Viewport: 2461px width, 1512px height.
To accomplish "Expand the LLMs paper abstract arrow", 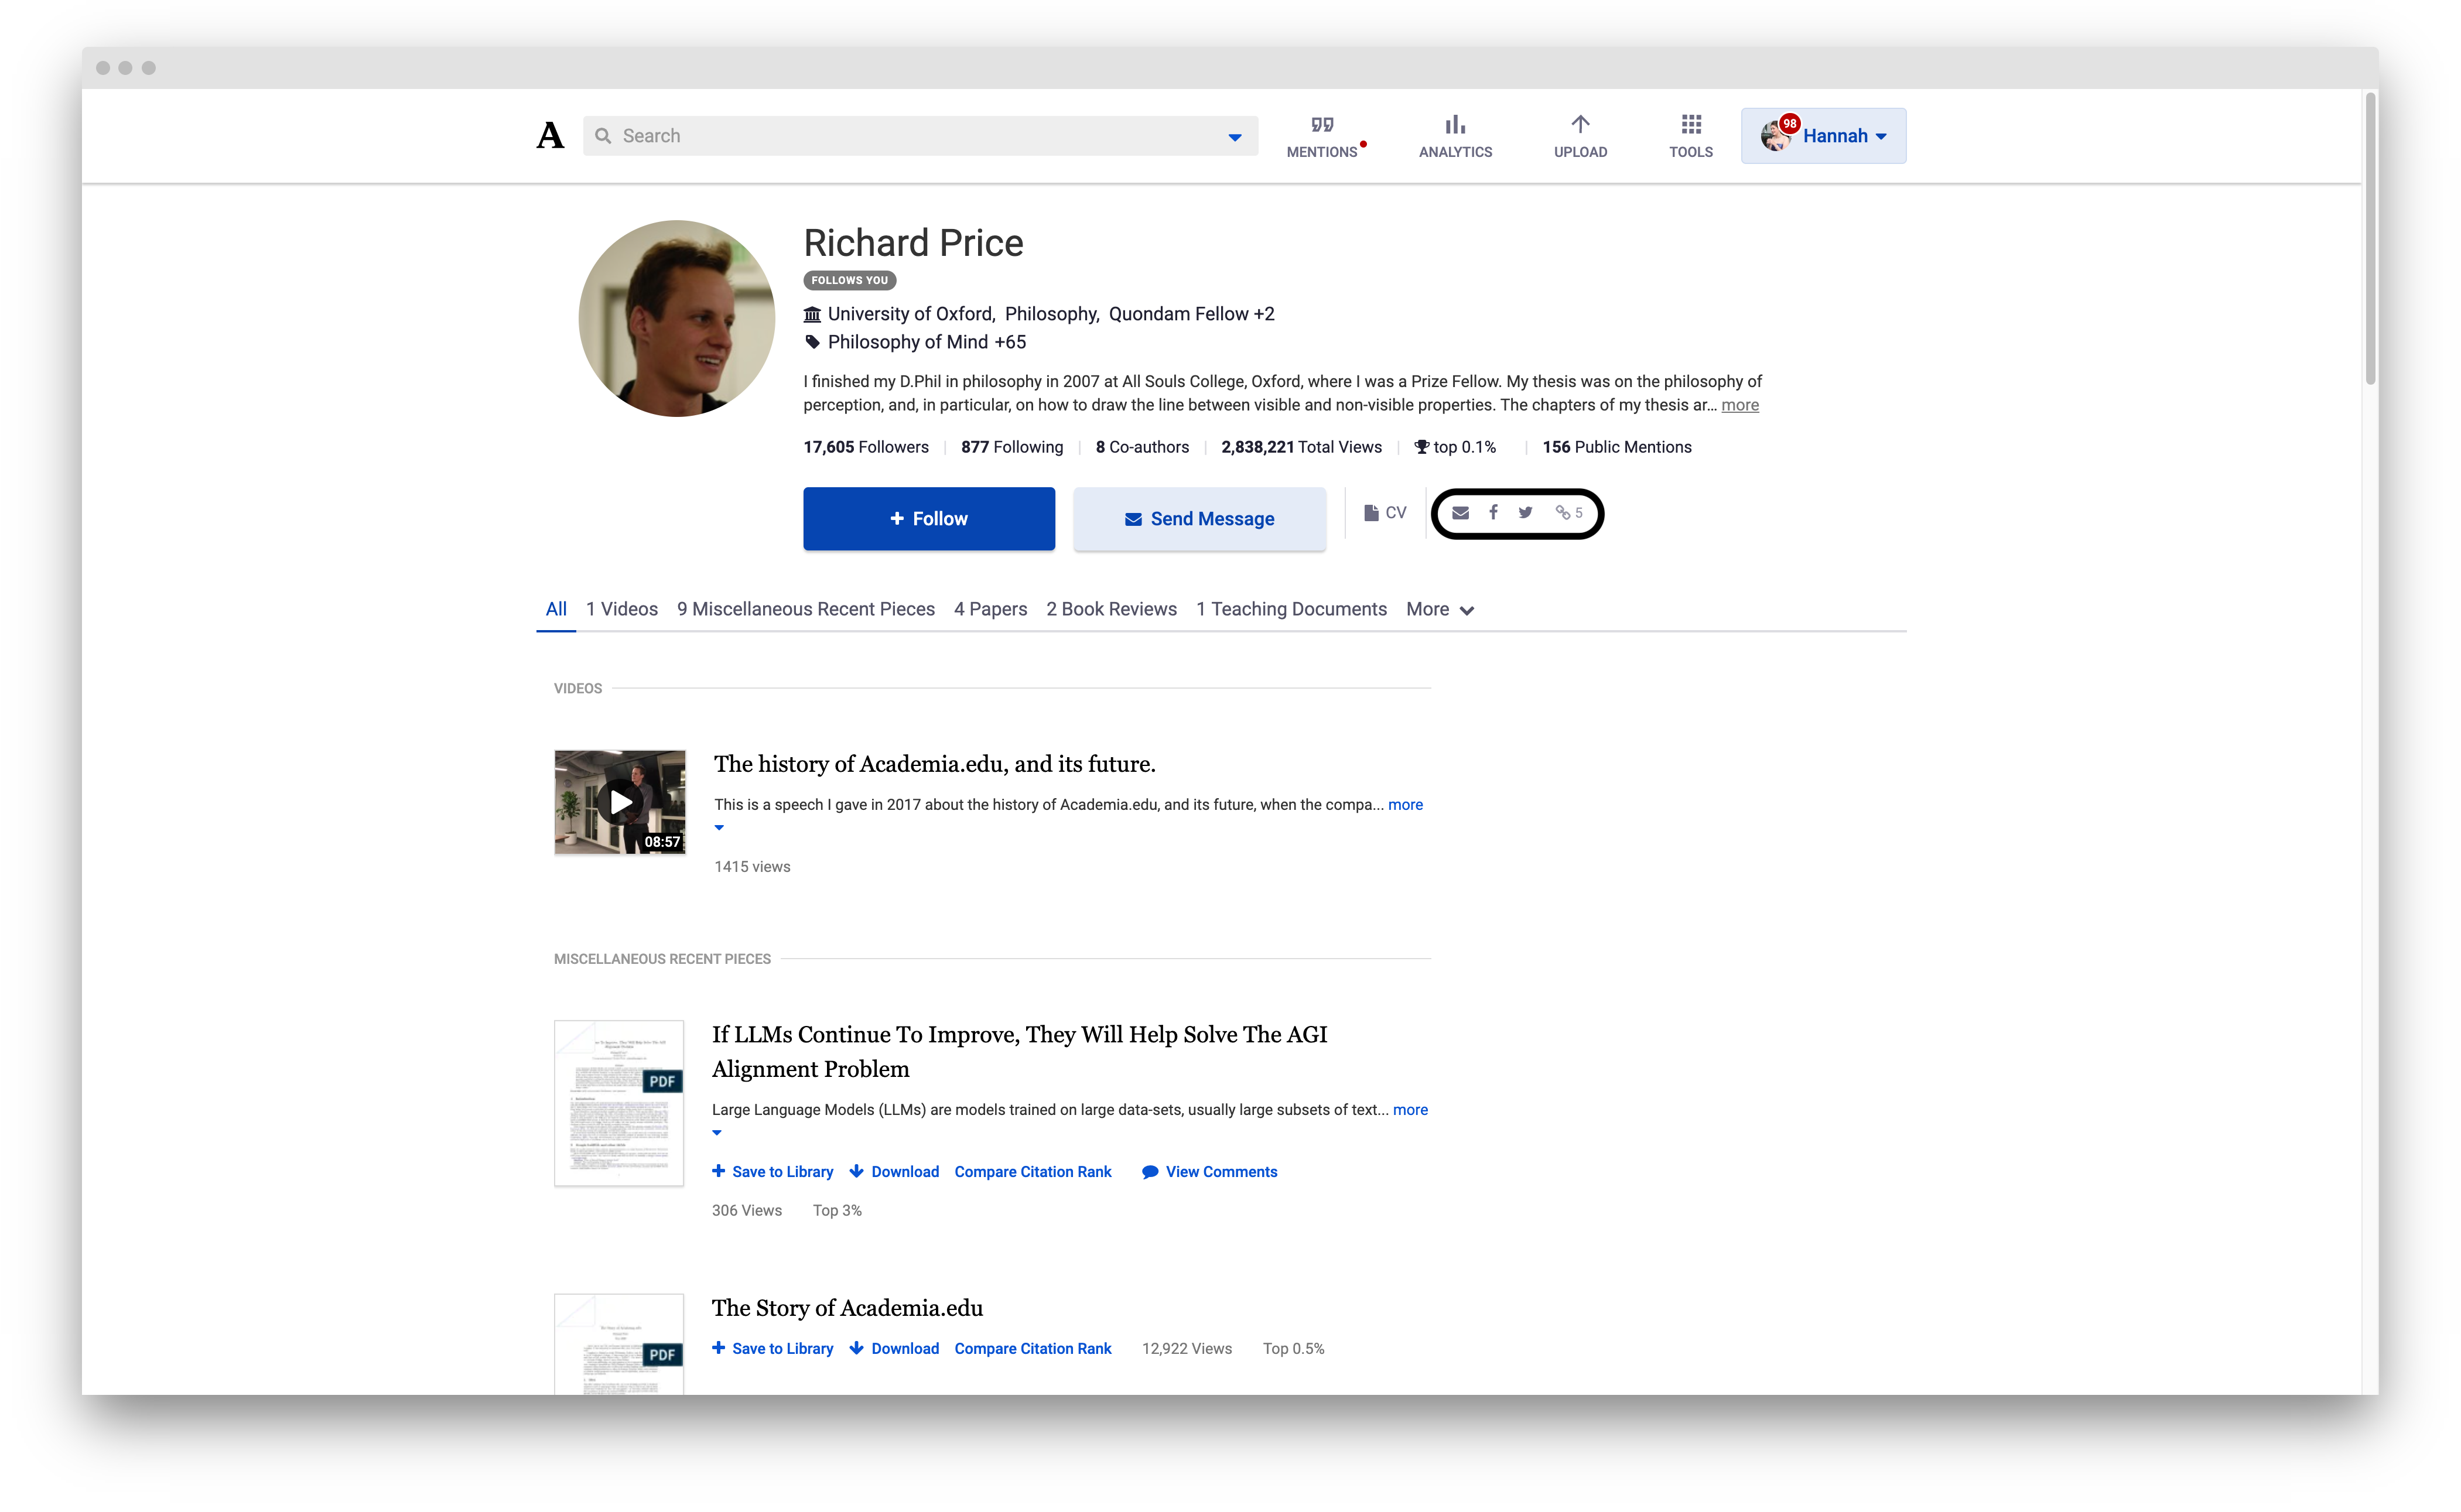I will (x=717, y=1133).
